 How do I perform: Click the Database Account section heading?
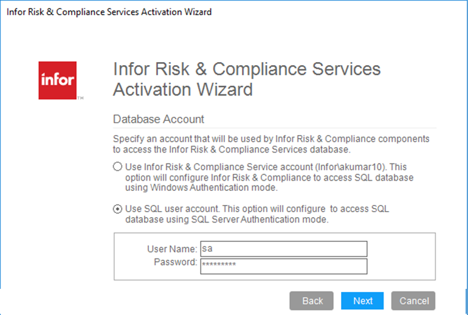point(159,119)
